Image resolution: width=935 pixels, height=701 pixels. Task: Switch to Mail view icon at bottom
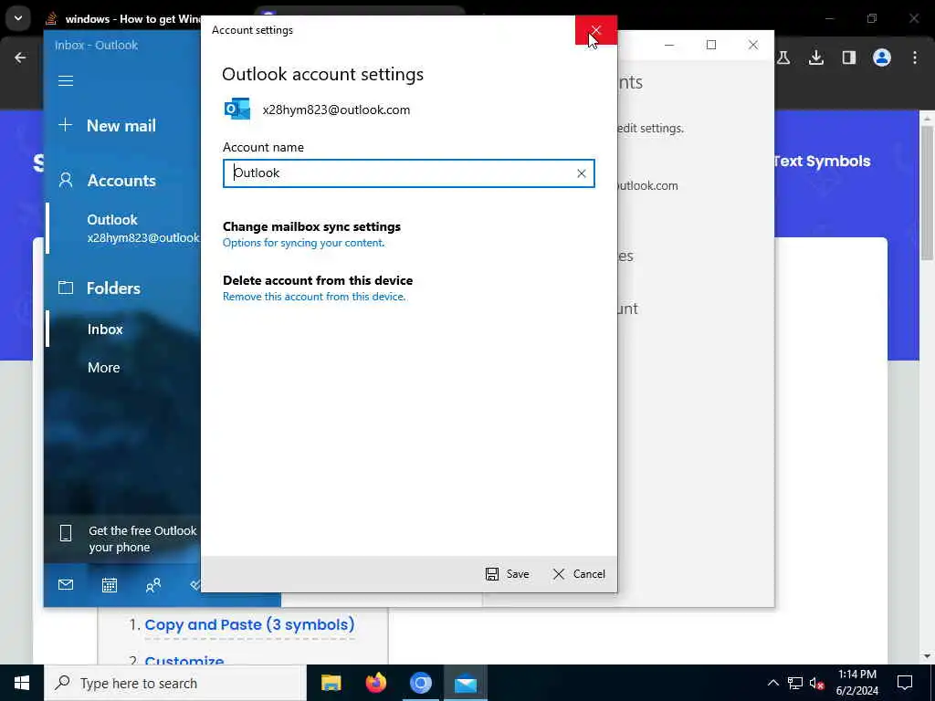click(x=66, y=585)
